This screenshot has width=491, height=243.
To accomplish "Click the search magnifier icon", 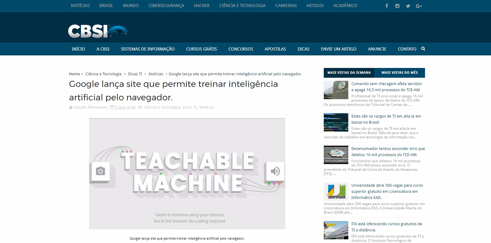I will pos(423,49).
